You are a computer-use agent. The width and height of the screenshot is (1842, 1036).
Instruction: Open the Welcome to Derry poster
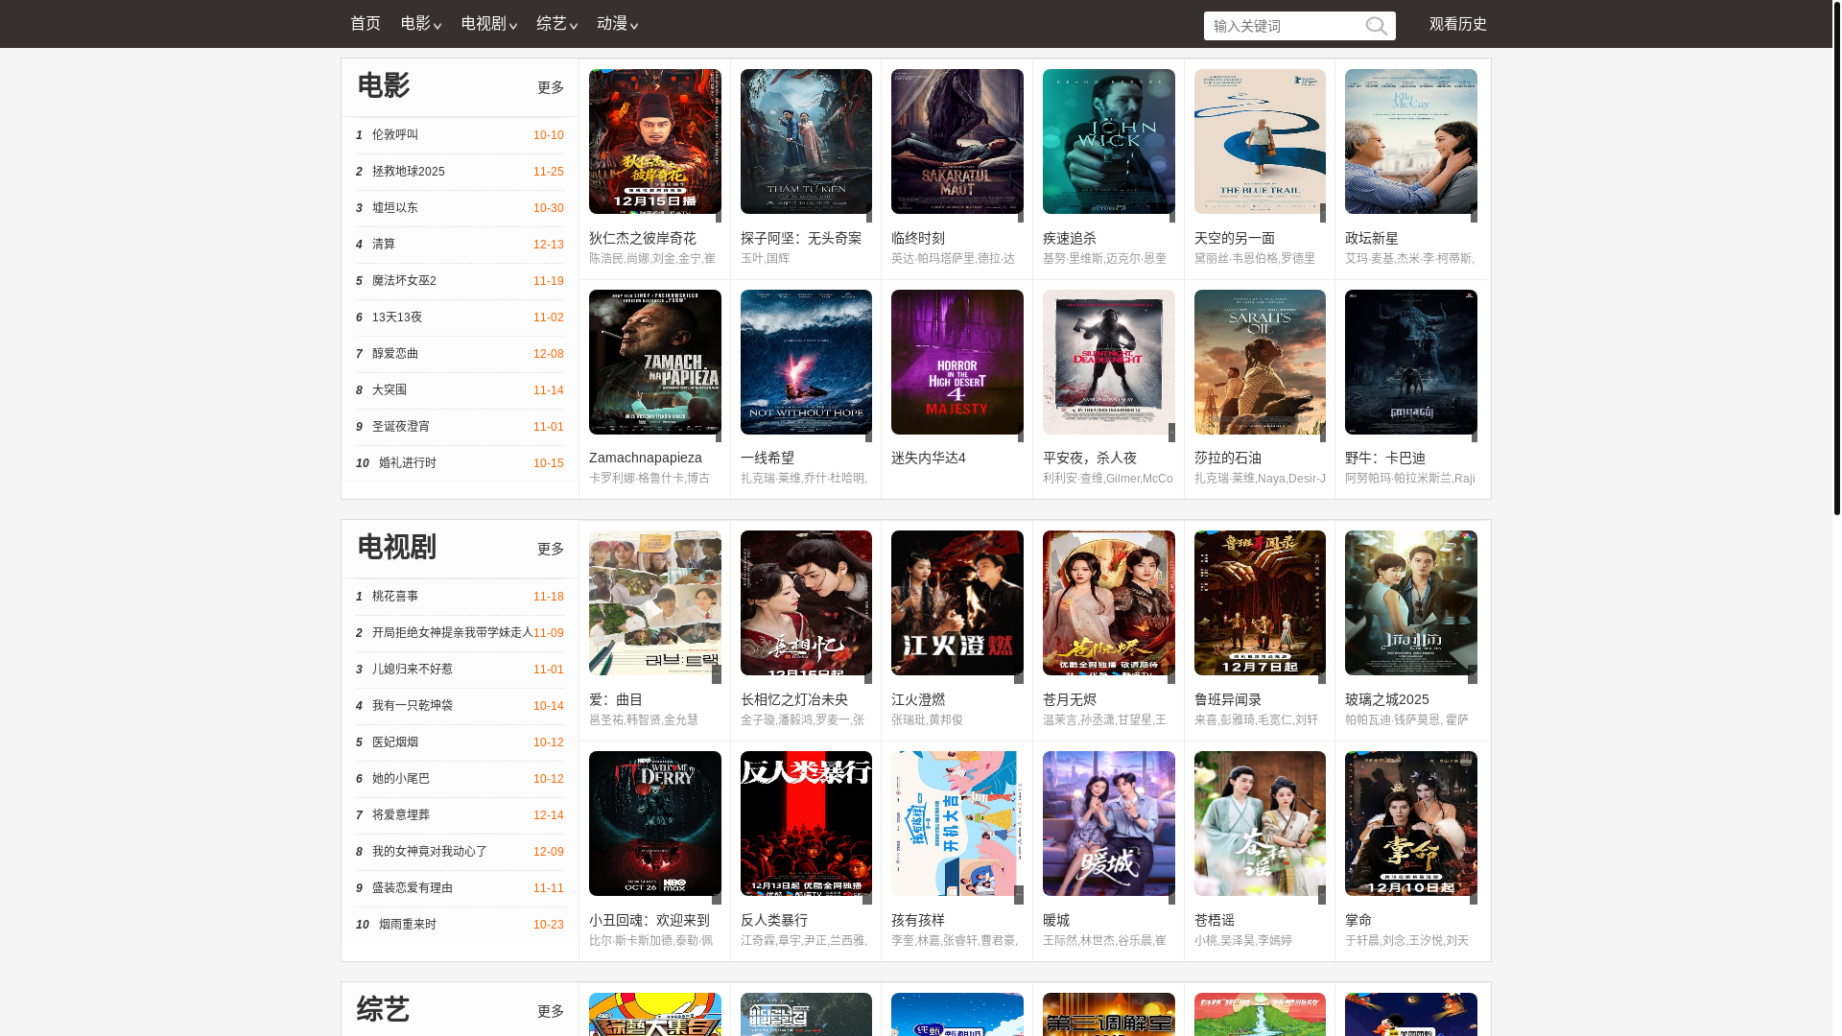[654, 823]
